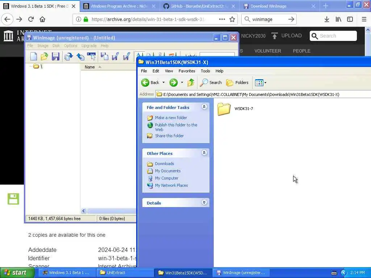Viewport: 371px width, 278px height.
Task: Collapse the File and Folder Tasks panel
Action: tap(204, 107)
